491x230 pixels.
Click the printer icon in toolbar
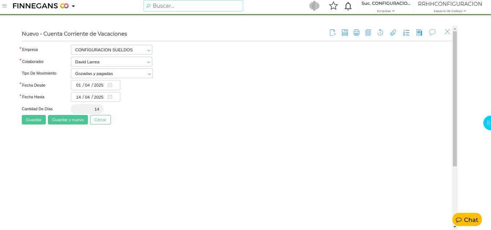(357, 33)
